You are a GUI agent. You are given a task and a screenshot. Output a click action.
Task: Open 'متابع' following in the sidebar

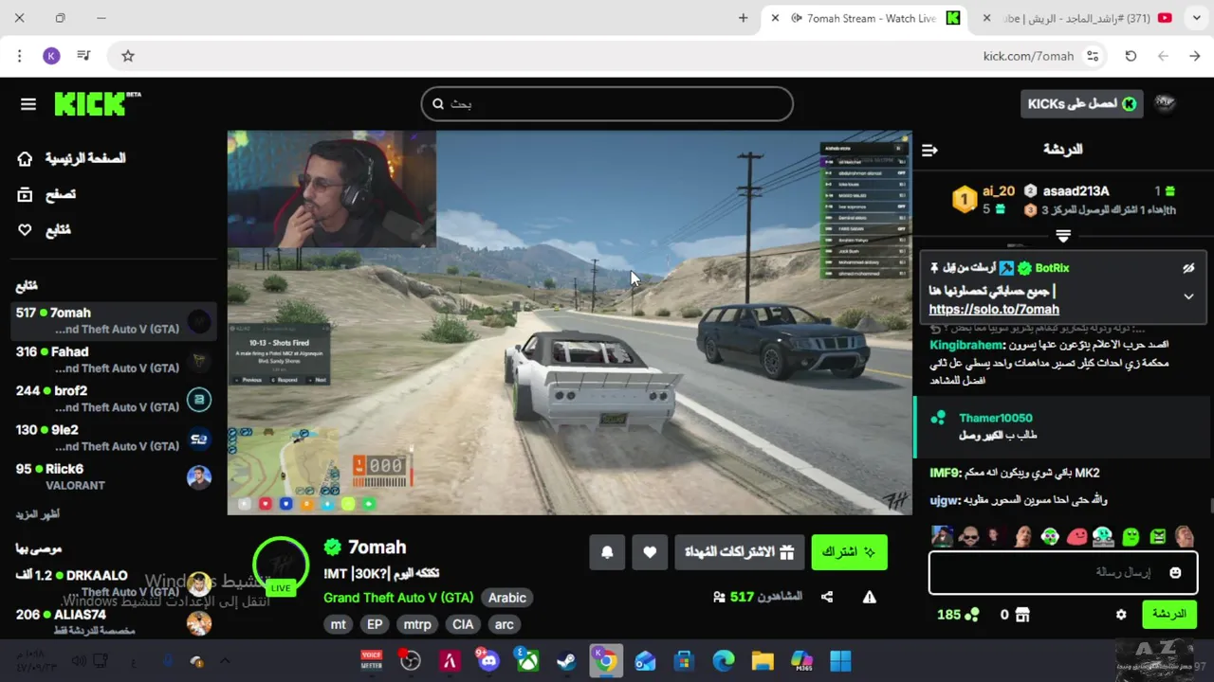(45, 230)
